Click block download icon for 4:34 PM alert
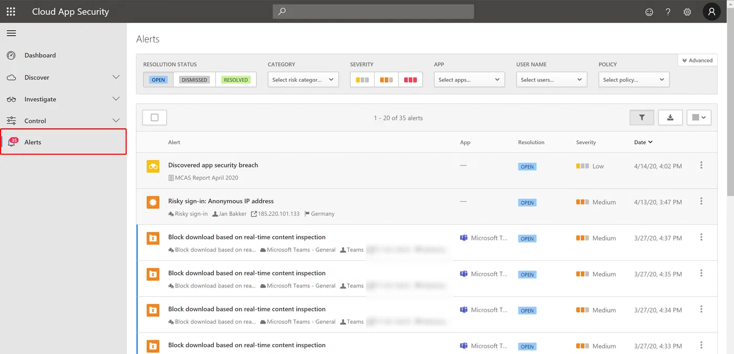 (x=153, y=310)
